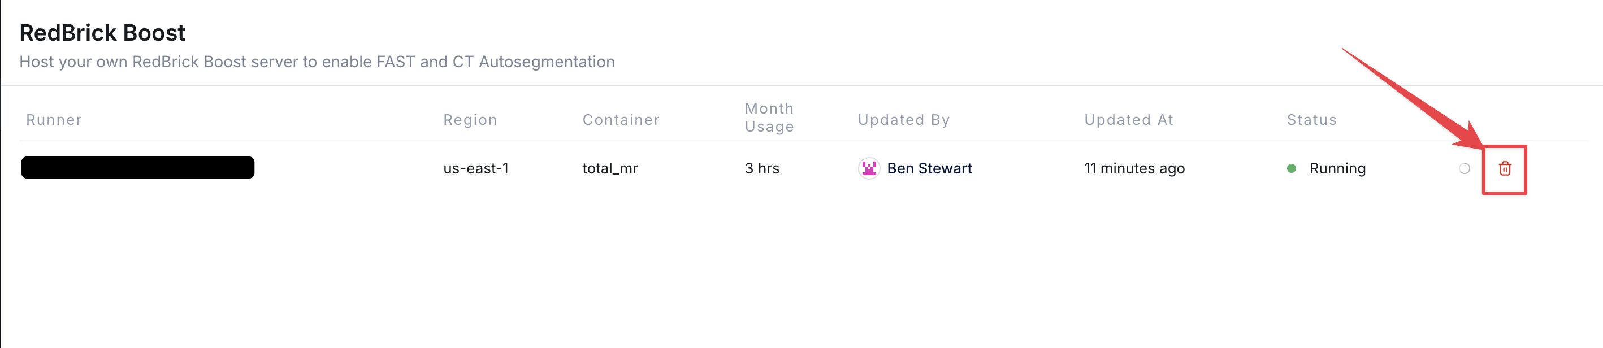Click the loading spinner beside the trash icon
The width and height of the screenshot is (1603, 348).
coord(1464,168)
